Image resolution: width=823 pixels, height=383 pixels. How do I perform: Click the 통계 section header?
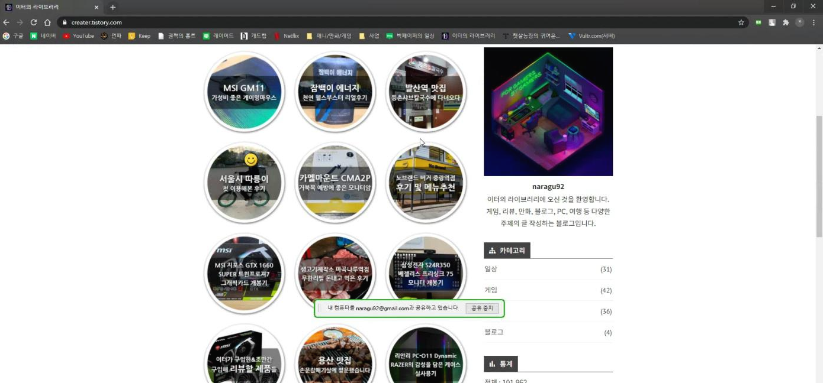tap(501, 363)
